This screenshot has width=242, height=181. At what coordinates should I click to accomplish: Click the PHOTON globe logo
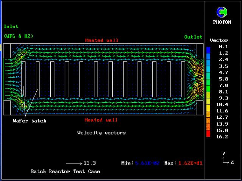coord(222,12)
